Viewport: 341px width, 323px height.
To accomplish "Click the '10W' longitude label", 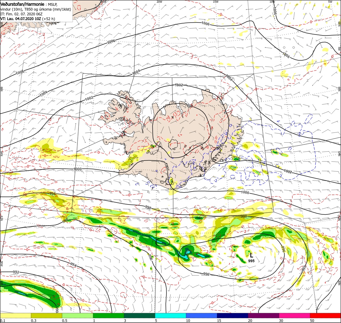I will (272, 1).
